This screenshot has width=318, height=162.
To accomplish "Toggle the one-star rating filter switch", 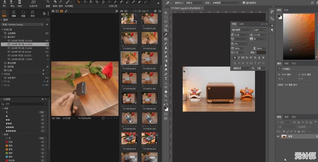I will [43, 116].
